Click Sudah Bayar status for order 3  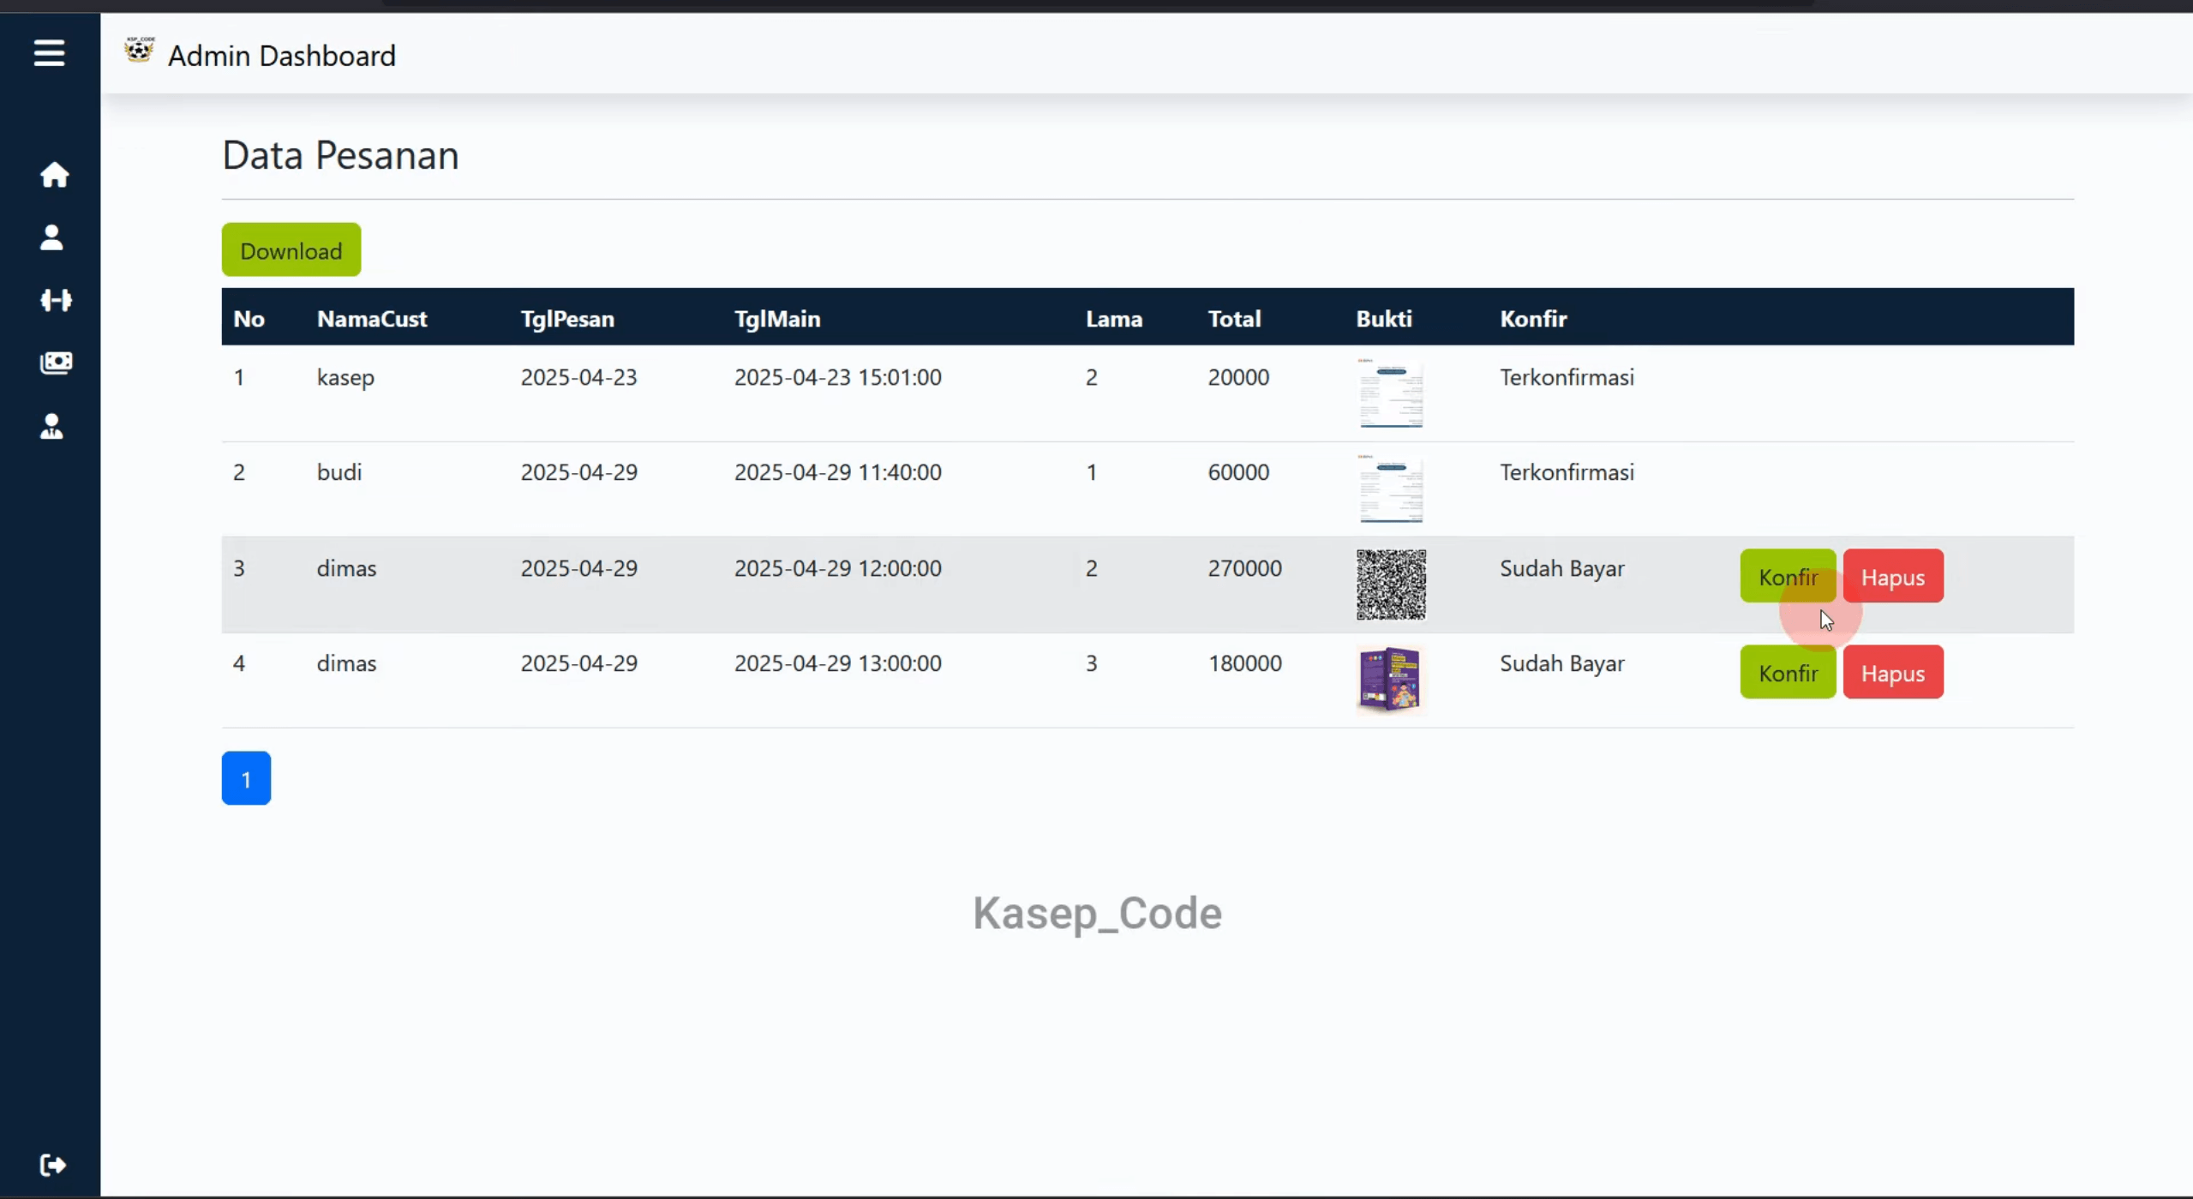1561,569
